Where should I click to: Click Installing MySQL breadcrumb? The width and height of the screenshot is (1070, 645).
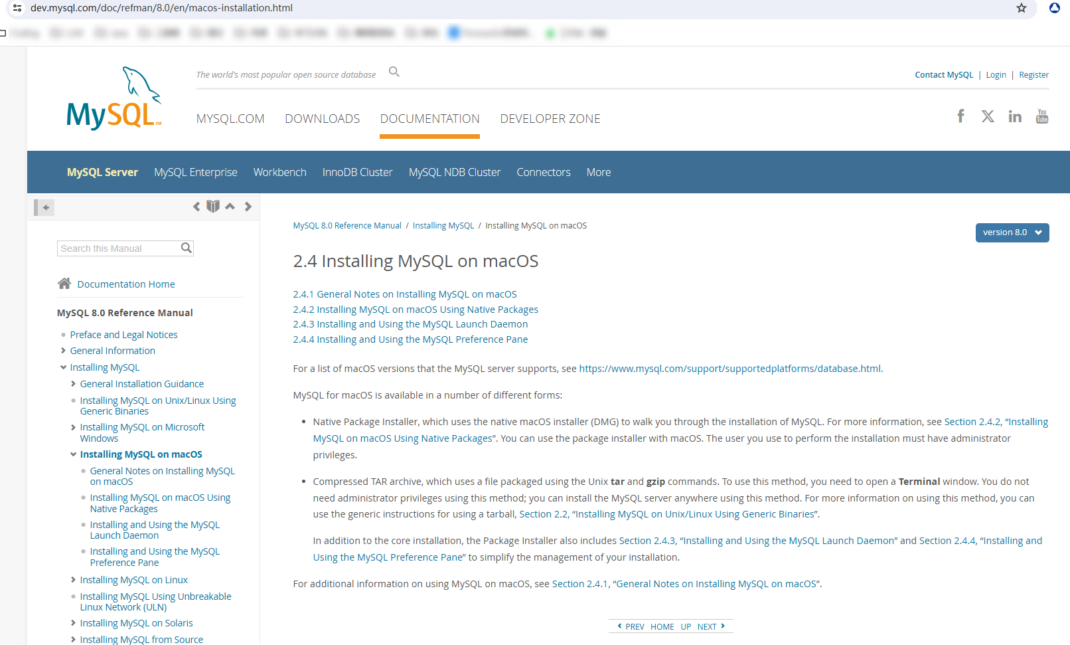click(x=443, y=226)
